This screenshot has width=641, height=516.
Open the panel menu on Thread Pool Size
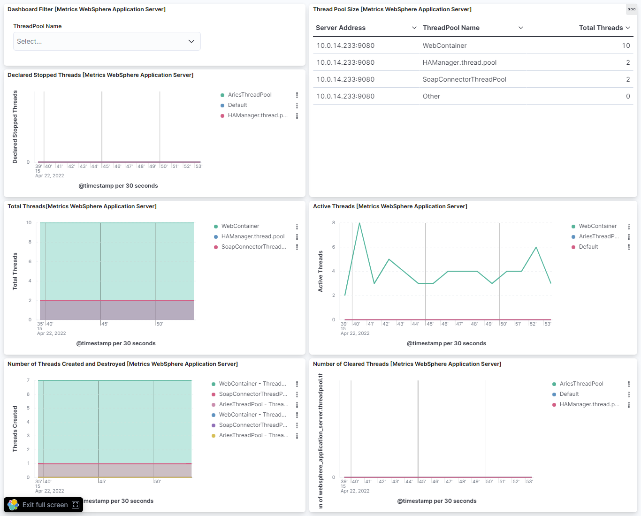point(631,9)
